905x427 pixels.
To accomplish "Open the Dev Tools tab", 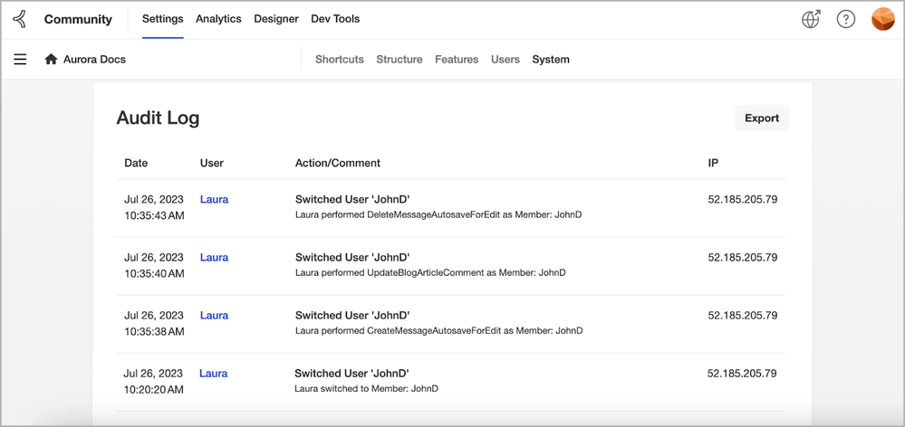I will click(x=335, y=19).
